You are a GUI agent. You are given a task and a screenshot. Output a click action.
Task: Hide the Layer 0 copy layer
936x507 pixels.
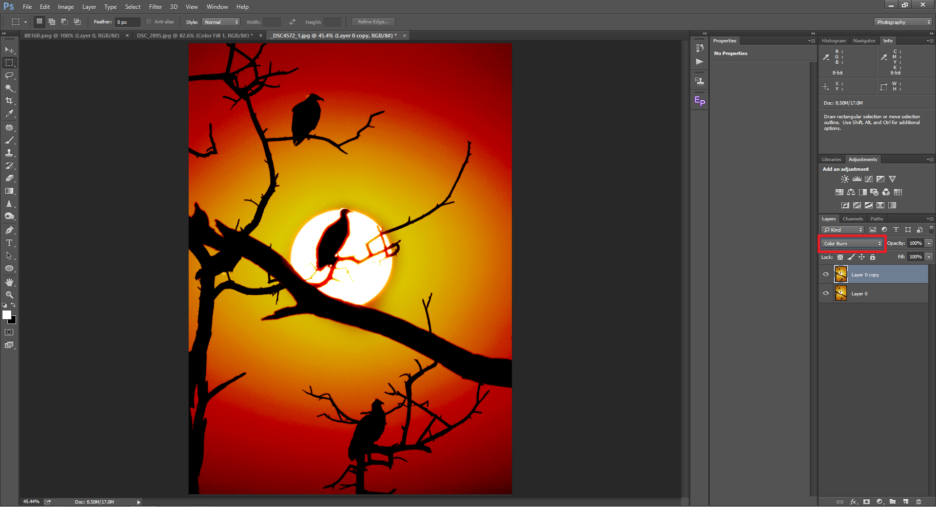click(826, 274)
